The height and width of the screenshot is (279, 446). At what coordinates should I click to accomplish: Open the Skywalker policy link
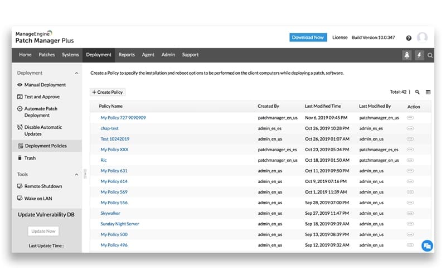(x=110, y=213)
